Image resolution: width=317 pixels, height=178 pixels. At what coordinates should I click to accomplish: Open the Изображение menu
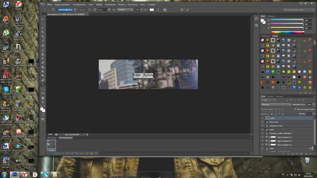click(79, 4)
